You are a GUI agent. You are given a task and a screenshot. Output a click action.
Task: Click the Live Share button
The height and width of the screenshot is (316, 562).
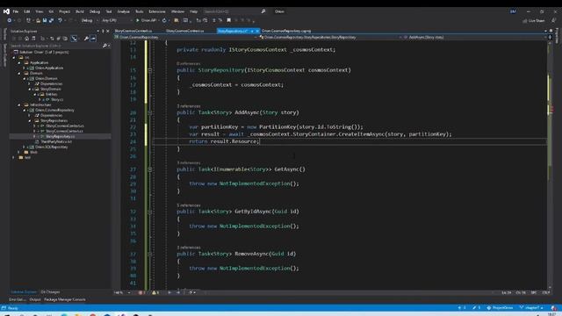pos(534,21)
